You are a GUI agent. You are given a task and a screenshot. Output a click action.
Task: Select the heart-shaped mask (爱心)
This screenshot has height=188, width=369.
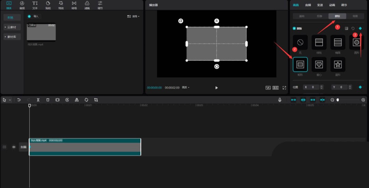point(319,64)
